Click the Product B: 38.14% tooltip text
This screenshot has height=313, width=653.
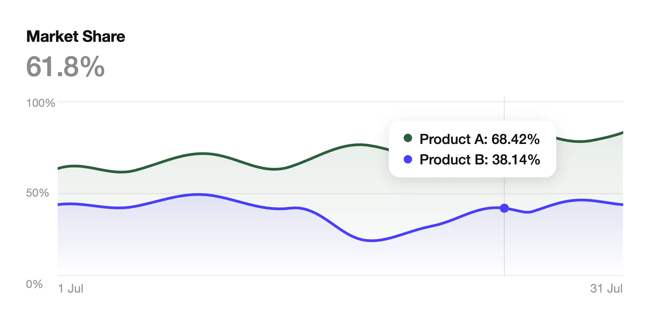pyautogui.click(x=480, y=160)
